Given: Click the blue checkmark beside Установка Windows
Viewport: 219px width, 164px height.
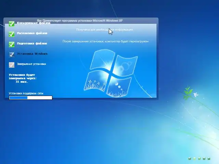Looking at the screenshot, I should coord(12,55).
